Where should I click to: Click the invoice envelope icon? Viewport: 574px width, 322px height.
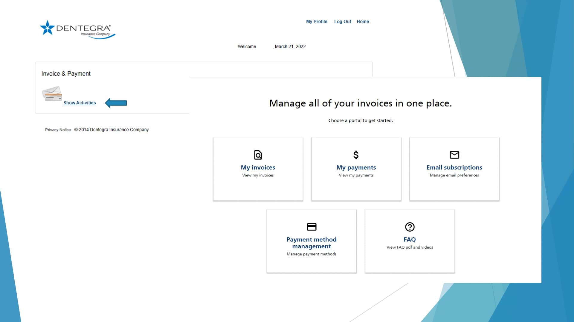pyautogui.click(x=52, y=94)
